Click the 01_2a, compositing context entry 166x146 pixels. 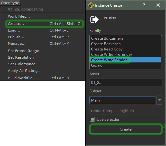tap(42, 9)
